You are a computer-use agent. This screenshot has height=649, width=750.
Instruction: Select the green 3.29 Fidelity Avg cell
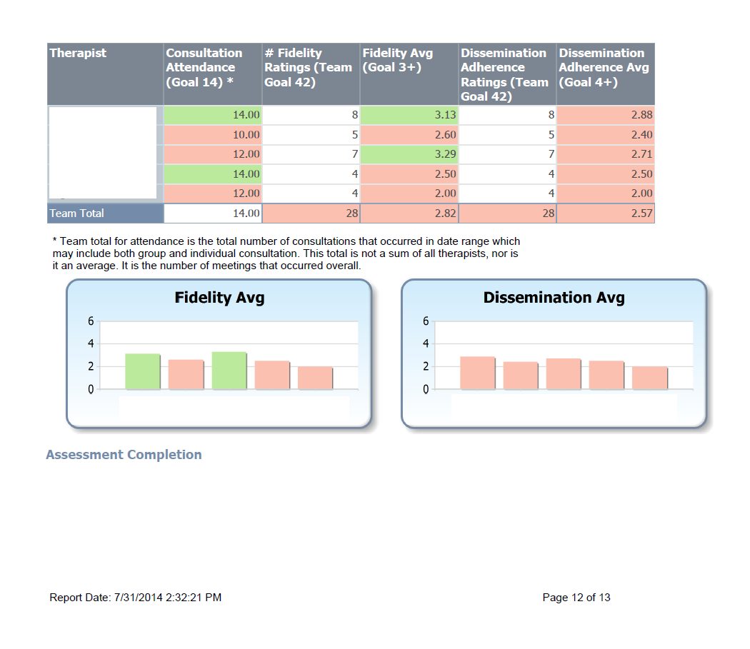click(409, 154)
